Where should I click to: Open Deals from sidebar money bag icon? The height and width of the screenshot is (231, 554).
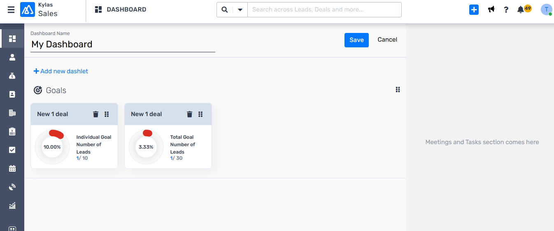12,76
